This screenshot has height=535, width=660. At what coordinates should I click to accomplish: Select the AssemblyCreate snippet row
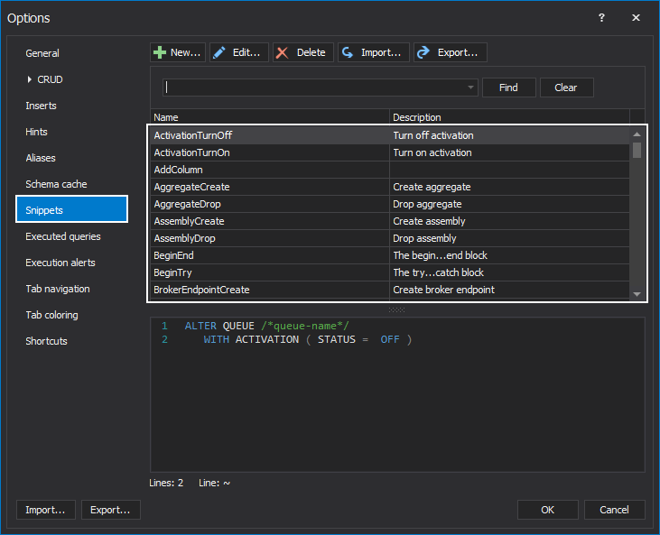click(269, 221)
